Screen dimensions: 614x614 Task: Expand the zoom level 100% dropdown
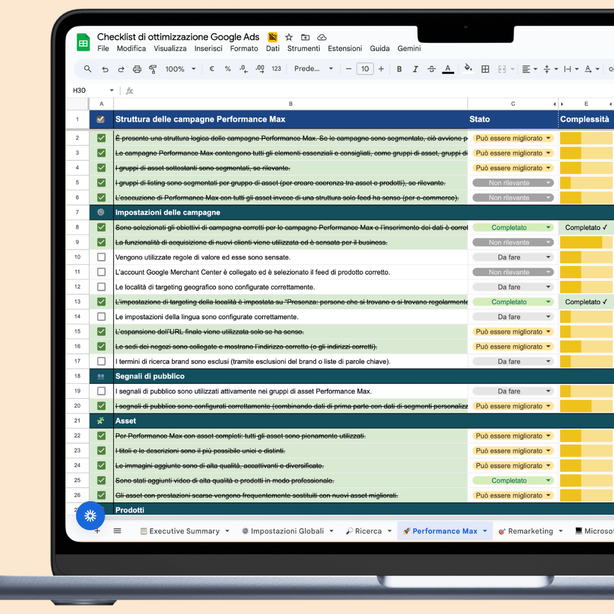[x=193, y=69]
